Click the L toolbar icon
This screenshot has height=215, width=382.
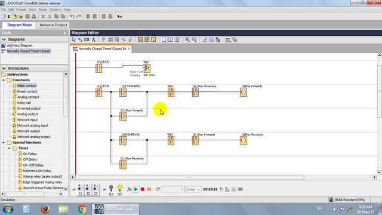pyautogui.click(x=153, y=40)
